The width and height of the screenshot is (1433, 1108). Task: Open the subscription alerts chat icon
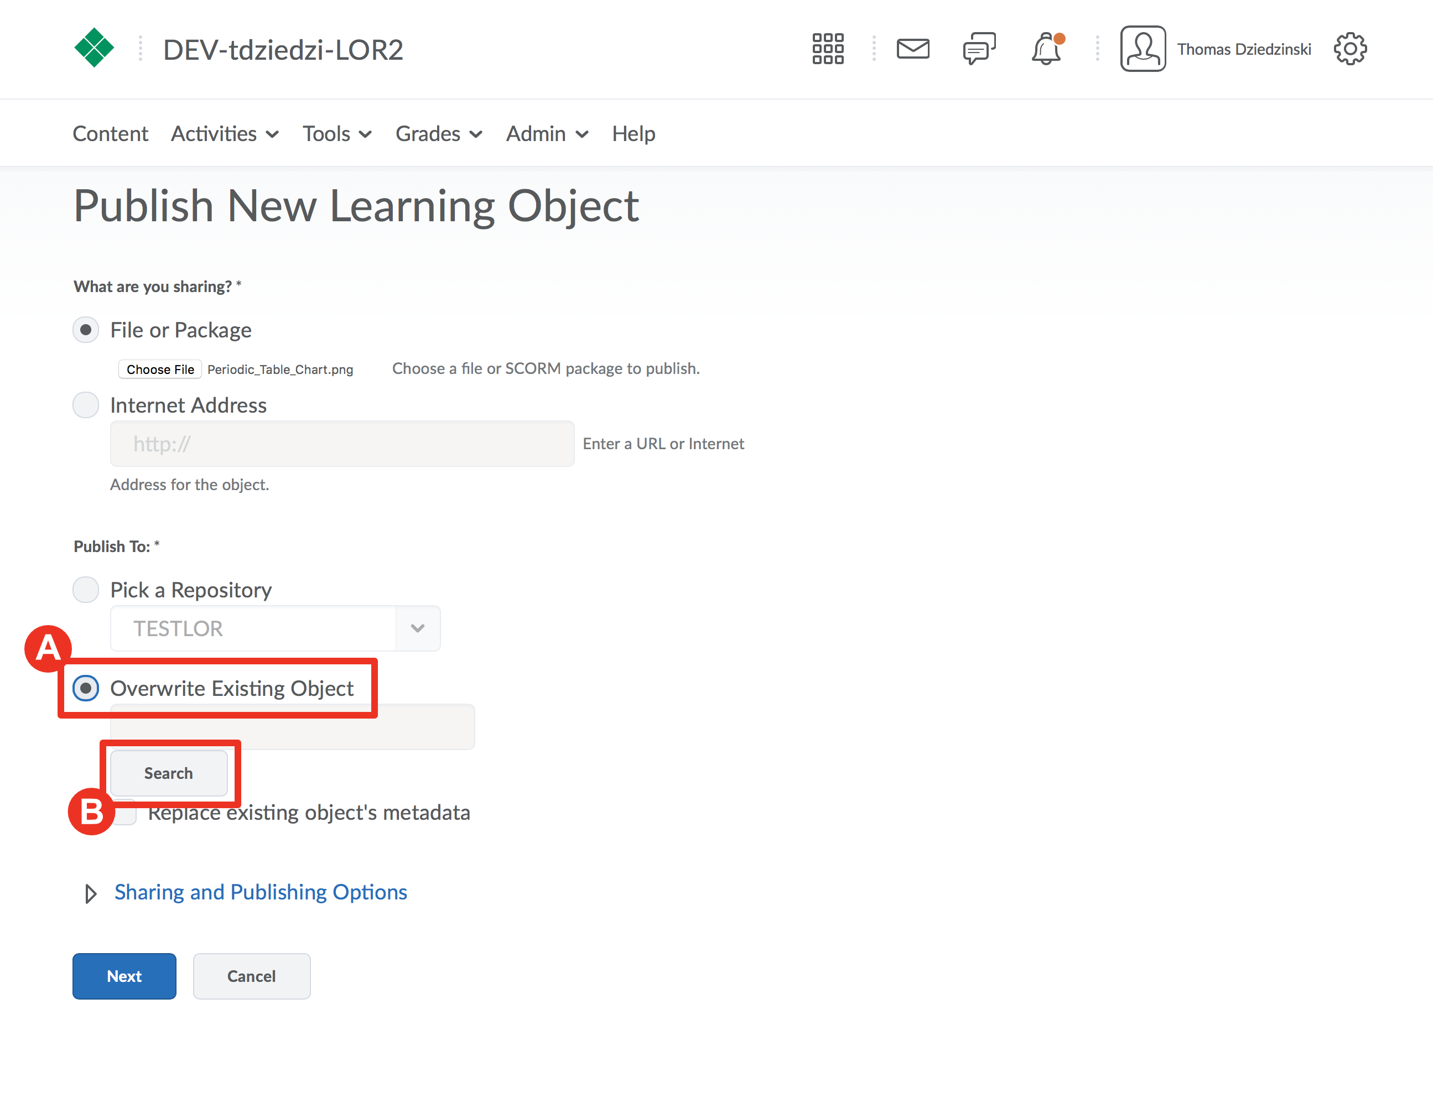tap(979, 49)
